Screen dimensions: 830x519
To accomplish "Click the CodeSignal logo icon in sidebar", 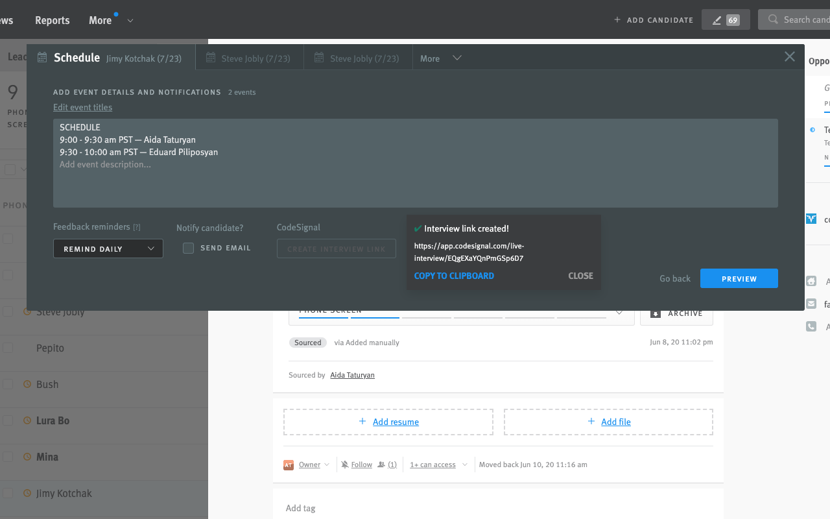I will [x=811, y=219].
